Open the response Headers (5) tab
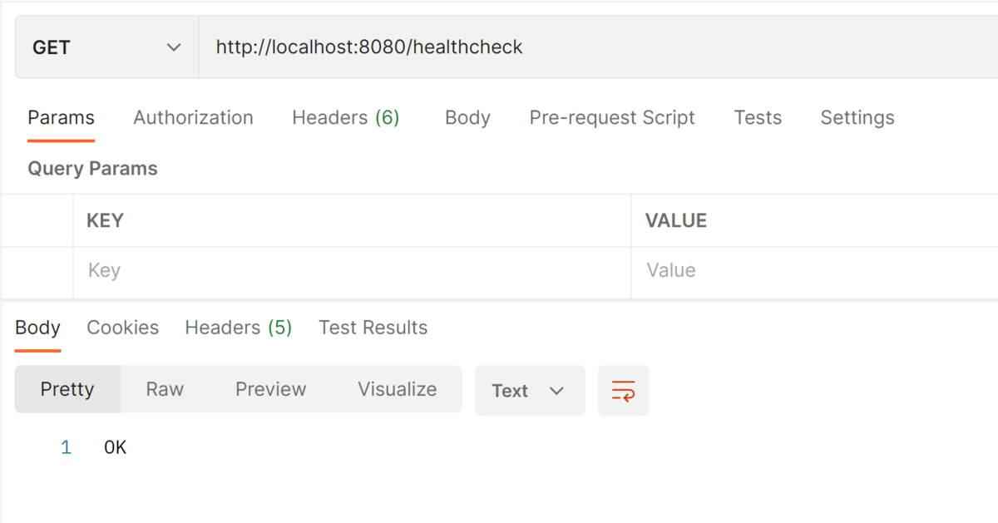The height and width of the screenshot is (523, 998). click(238, 327)
